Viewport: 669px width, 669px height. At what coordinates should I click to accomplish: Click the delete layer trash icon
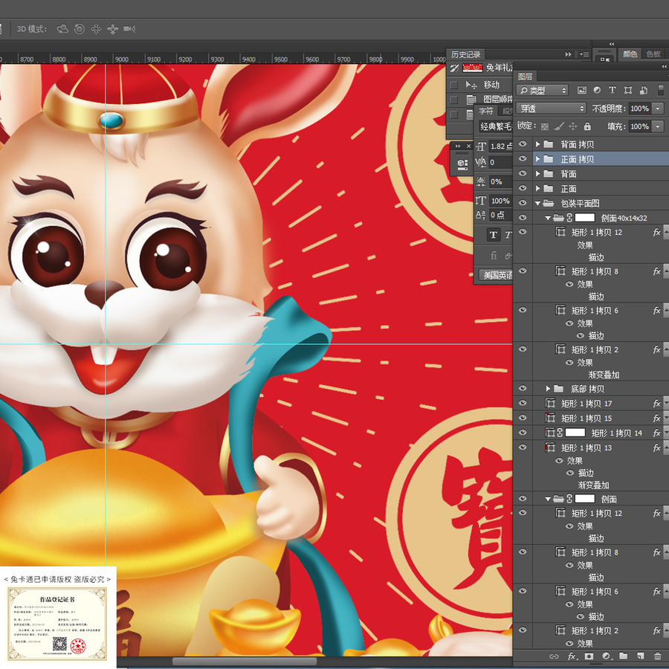658,656
